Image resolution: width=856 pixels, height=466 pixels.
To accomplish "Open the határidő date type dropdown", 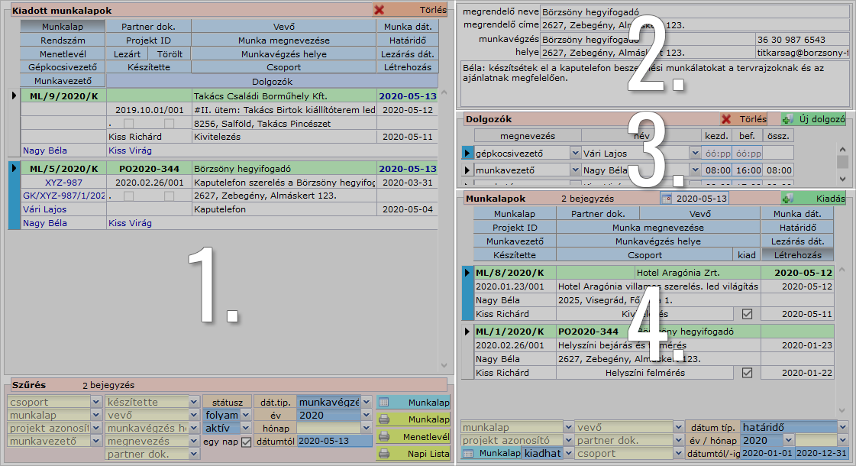I will click(x=842, y=427).
